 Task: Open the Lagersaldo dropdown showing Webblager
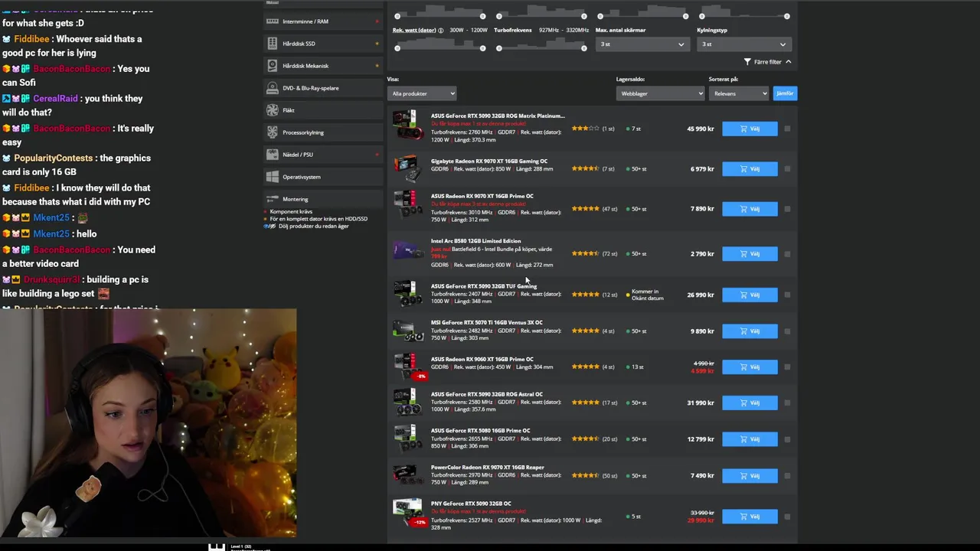pos(660,93)
